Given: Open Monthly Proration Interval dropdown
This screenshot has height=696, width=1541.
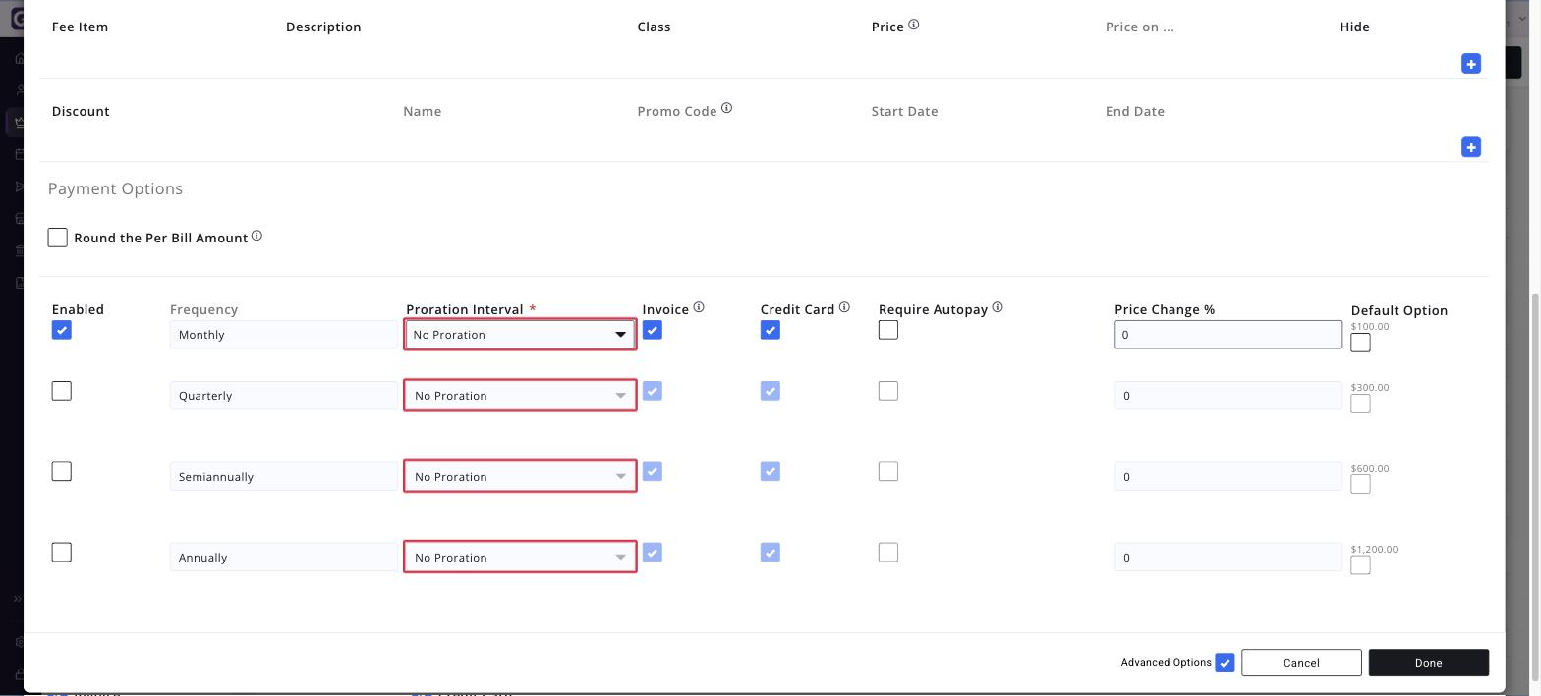Looking at the screenshot, I should (x=520, y=335).
